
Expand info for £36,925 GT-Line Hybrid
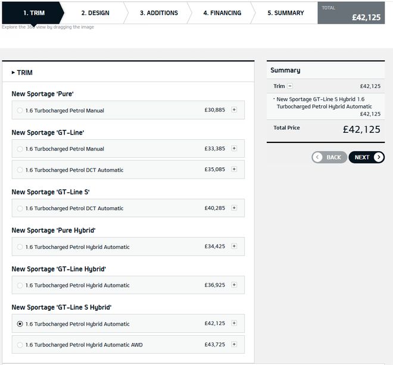point(234,285)
